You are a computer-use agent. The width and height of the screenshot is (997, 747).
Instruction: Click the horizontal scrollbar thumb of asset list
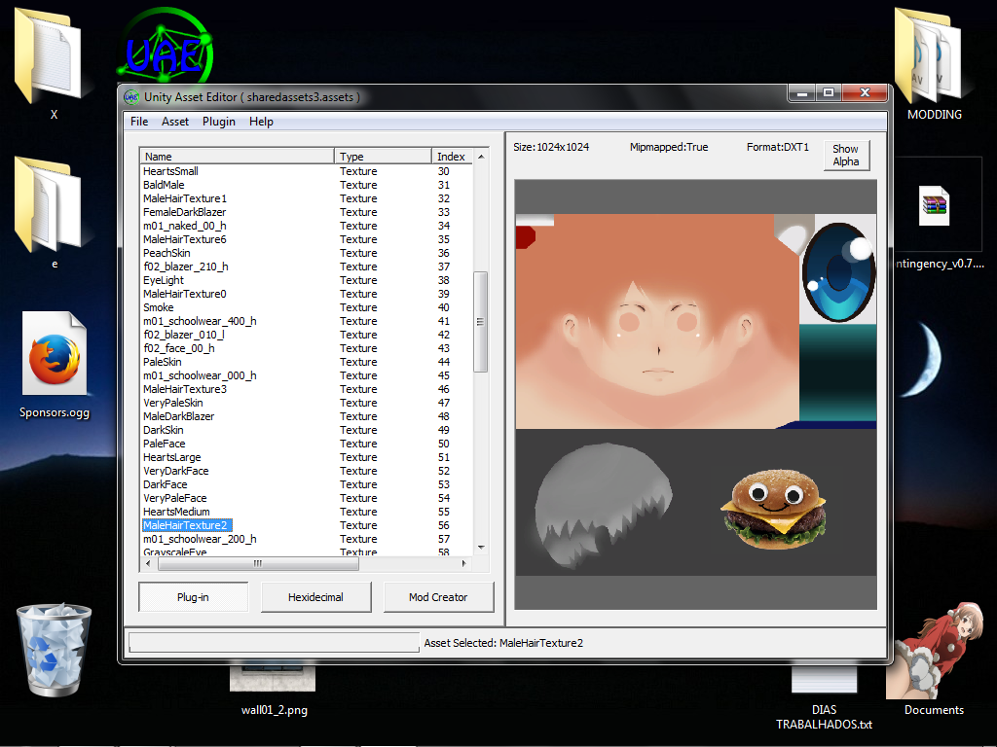(258, 563)
